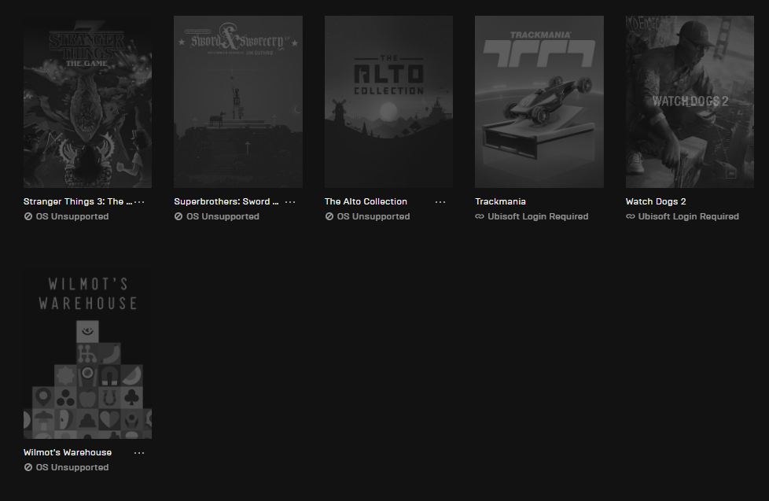Click Ubisoft Login Required under Watch Dogs 2
This screenshot has height=501, width=769.
689,216
